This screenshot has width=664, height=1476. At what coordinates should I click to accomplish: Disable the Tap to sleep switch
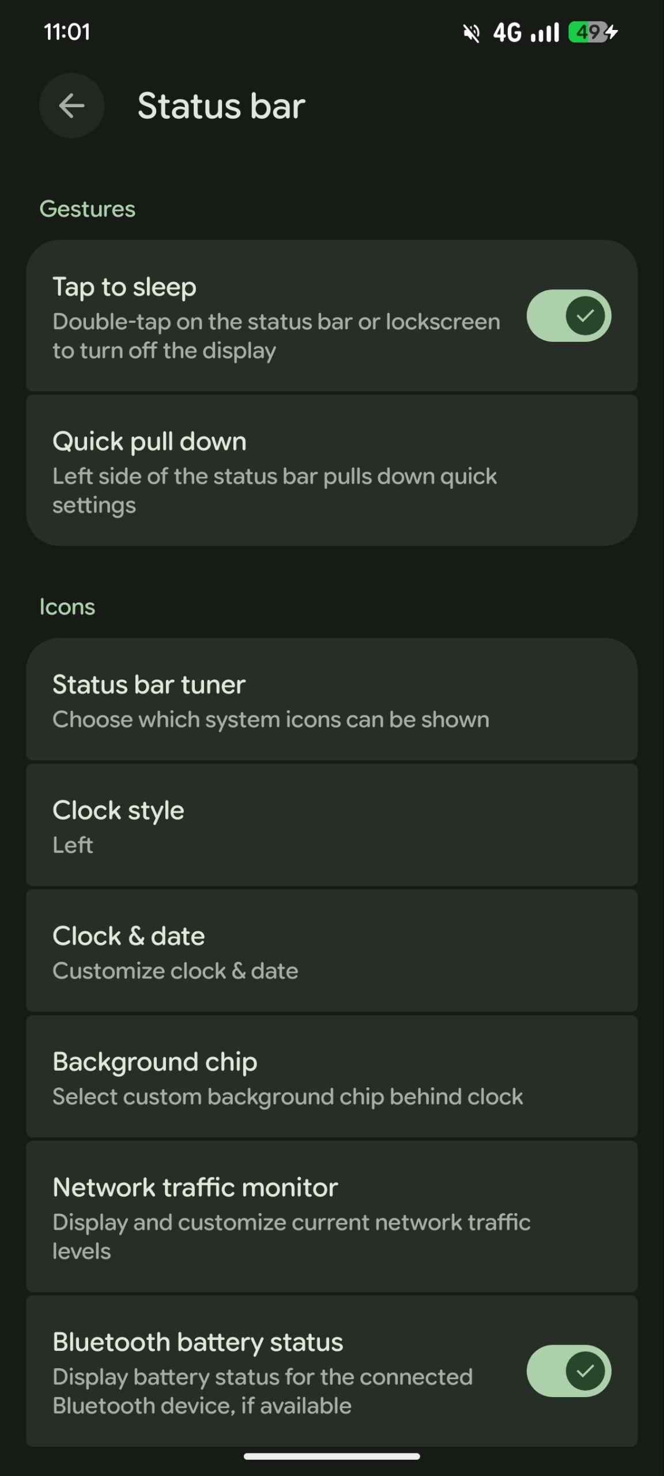568,315
